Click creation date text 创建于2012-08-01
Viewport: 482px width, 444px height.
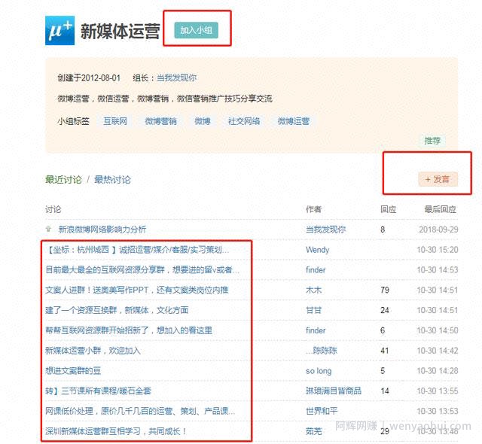(x=89, y=78)
